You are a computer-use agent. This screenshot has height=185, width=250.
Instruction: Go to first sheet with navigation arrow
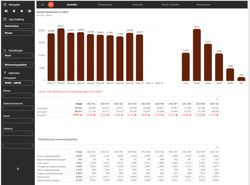(x=5, y=12)
